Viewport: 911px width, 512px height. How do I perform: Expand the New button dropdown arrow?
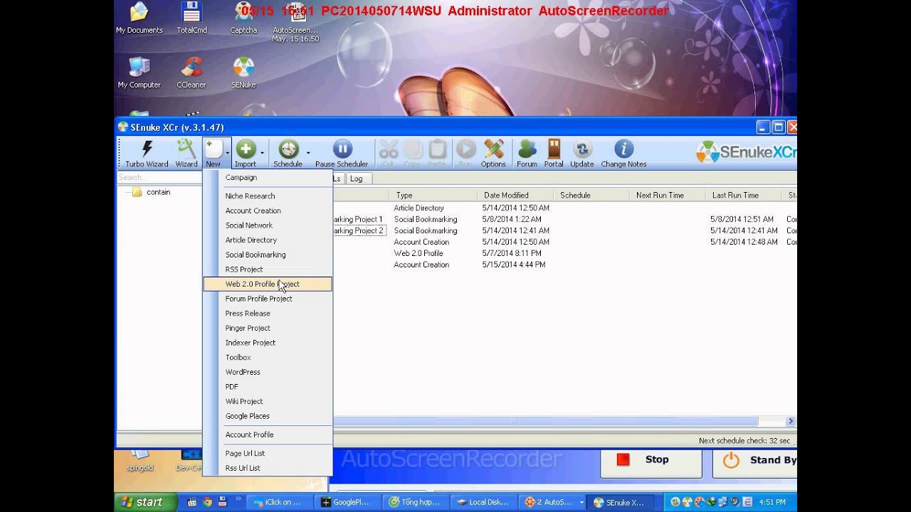point(228,152)
